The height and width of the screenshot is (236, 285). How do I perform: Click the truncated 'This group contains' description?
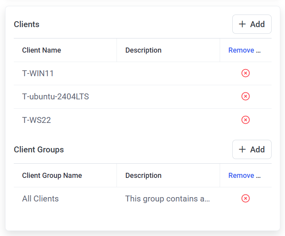pos(167,199)
